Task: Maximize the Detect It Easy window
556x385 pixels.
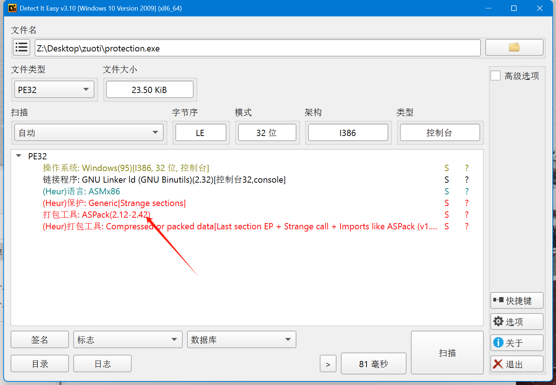Action: tap(514, 8)
